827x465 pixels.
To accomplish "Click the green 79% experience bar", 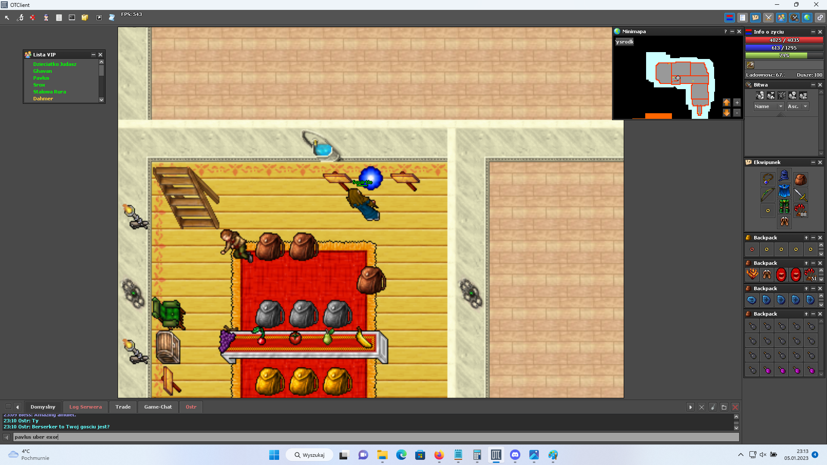I will (x=784, y=56).
